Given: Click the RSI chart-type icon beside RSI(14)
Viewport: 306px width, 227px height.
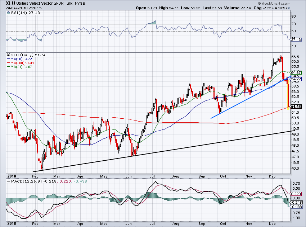Looking at the screenshot, I should (x=8, y=13).
